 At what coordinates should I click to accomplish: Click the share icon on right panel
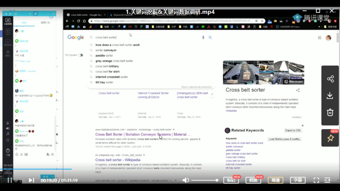(x=330, y=79)
